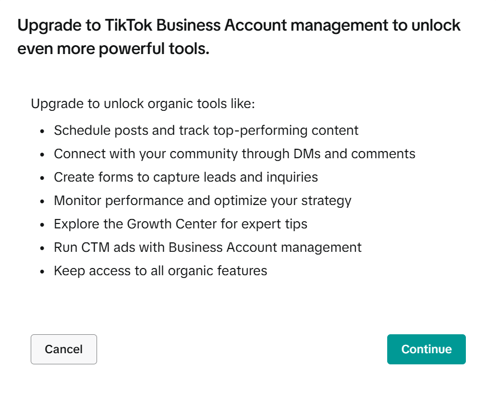Click 'Keep access to all organic features' item
The height and width of the screenshot is (395, 496).
coord(160,271)
